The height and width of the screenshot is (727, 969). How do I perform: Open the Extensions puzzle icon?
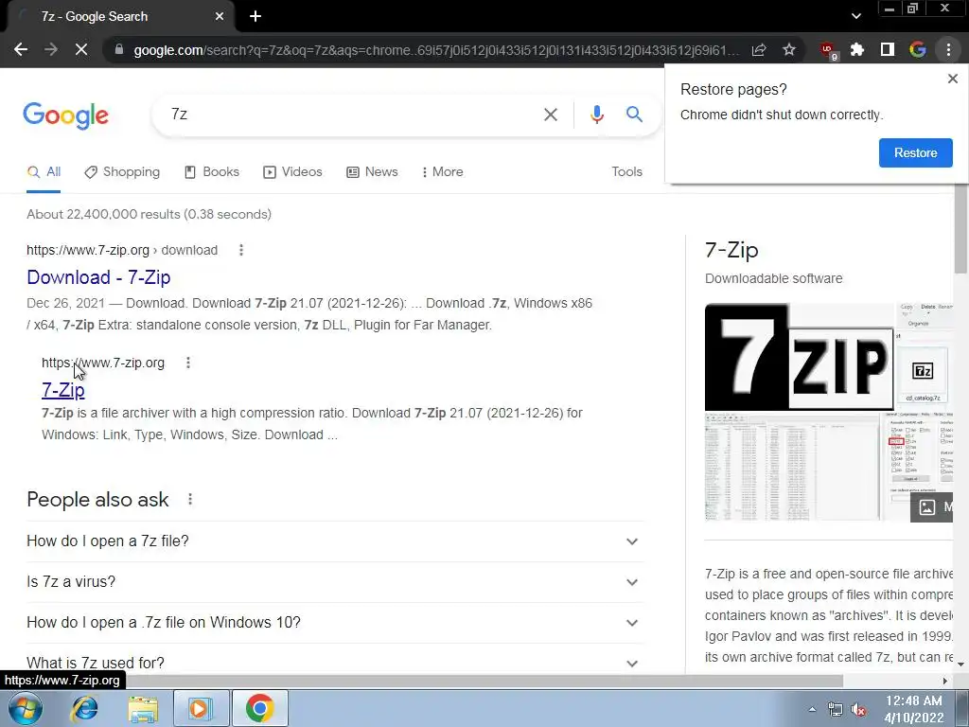pos(857,49)
